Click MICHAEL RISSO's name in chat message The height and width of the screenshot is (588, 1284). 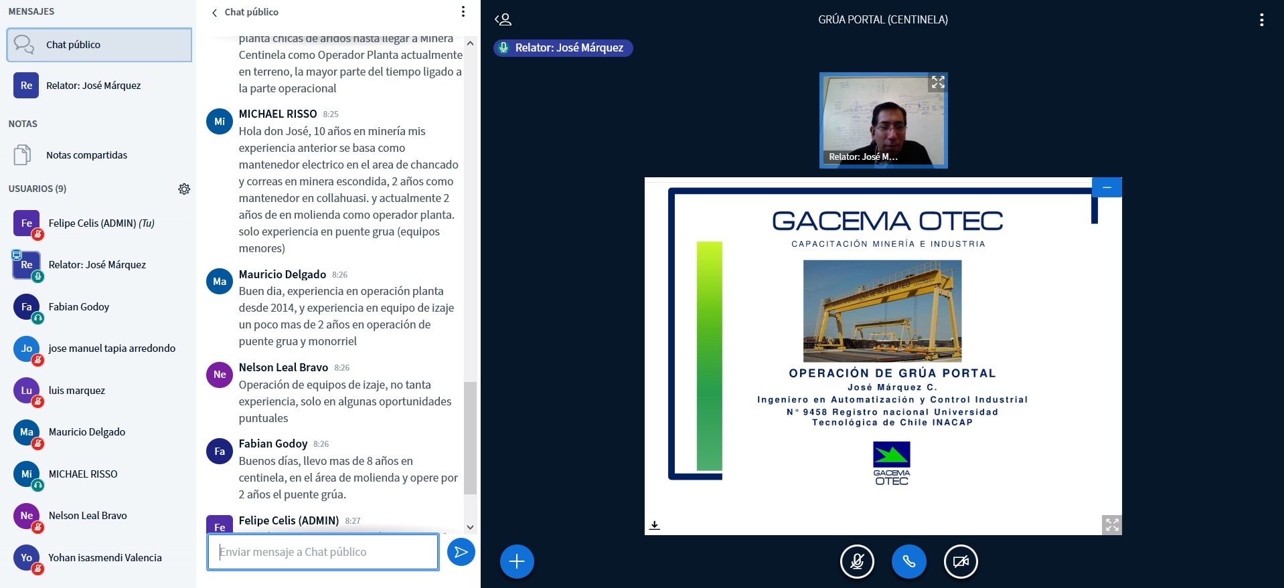click(x=278, y=114)
